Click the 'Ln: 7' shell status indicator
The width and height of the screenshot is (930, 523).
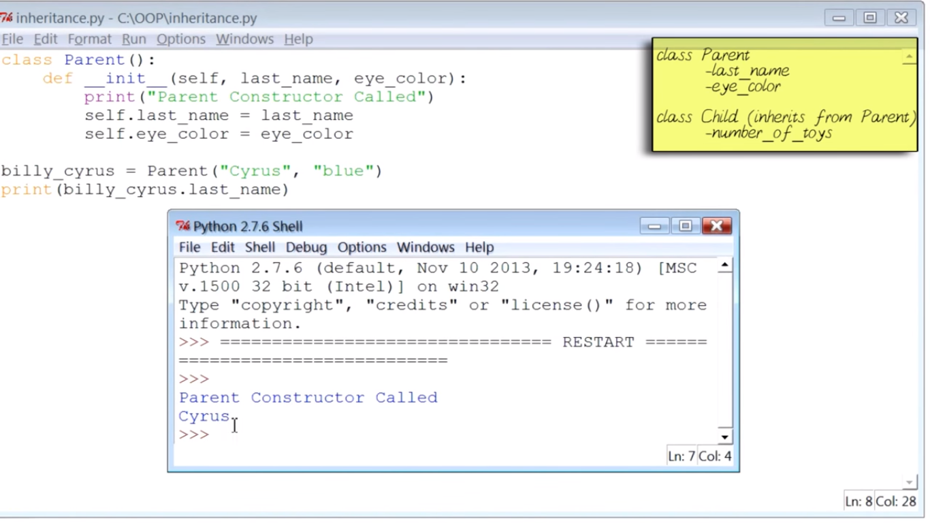[x=682, y=456]
